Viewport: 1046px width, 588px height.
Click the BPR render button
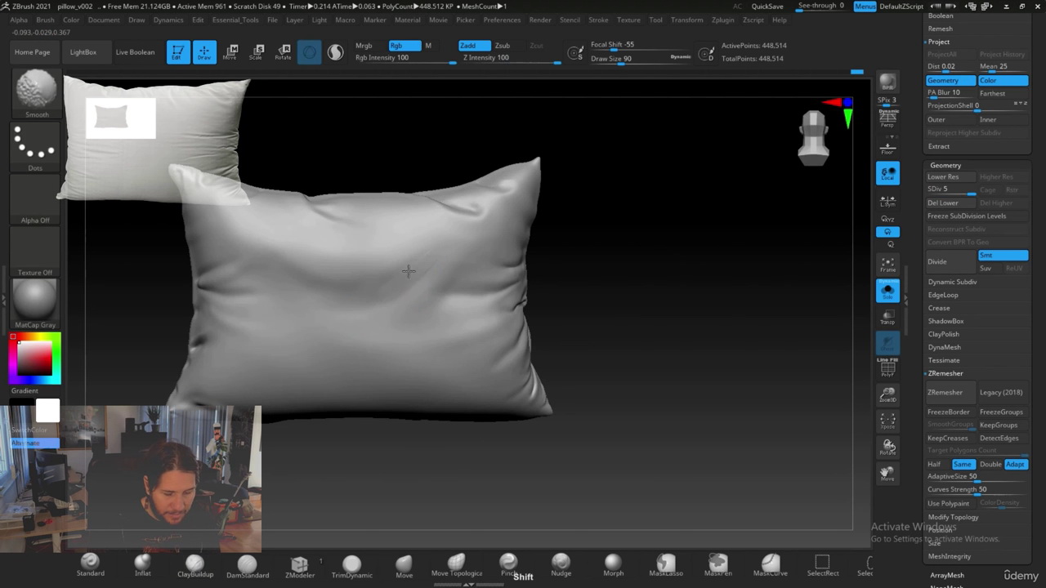click(x=887, y=82)
